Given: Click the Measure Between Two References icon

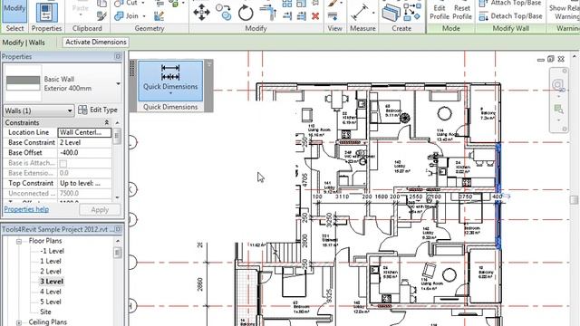Looking at the screenshot, I should 360,12.
